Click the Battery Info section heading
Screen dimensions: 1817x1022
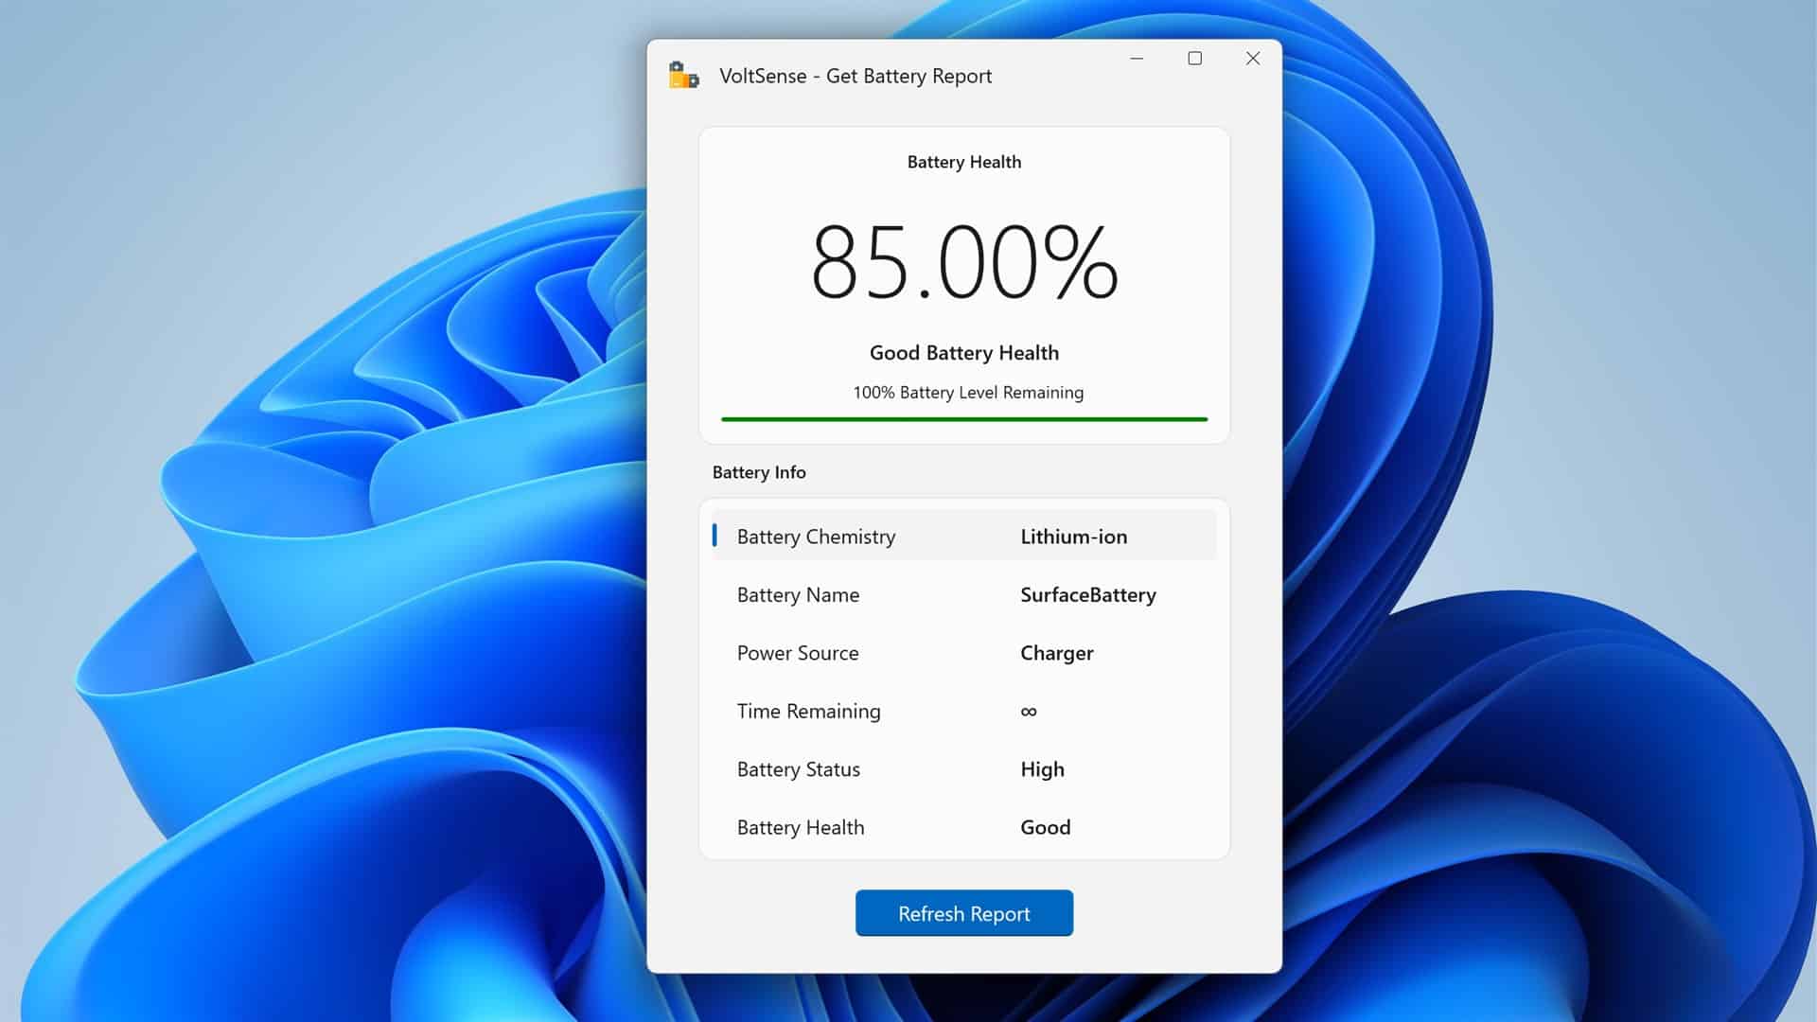click(x=758, y=472)
